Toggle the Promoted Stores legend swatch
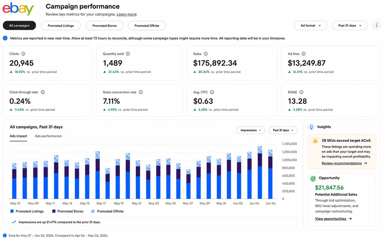 [x=54, y=211]
